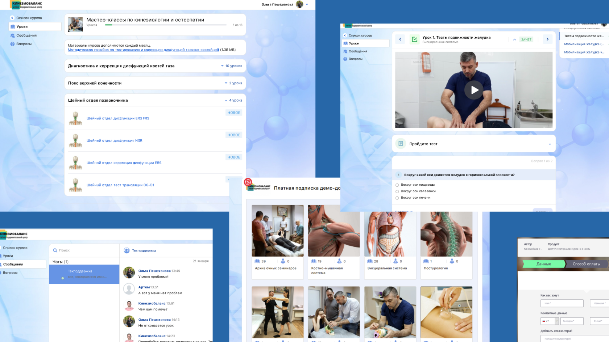This screenshot has height=342, width=609.
Task: Expand Диагностика и коррекция section with 10 уроков
Action: pyautogui.click(x=231, y=66)
